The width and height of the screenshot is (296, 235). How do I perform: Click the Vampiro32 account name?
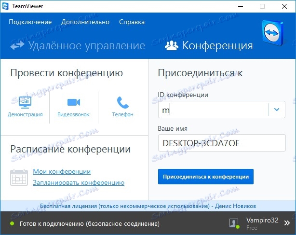(x=262, y=220)
